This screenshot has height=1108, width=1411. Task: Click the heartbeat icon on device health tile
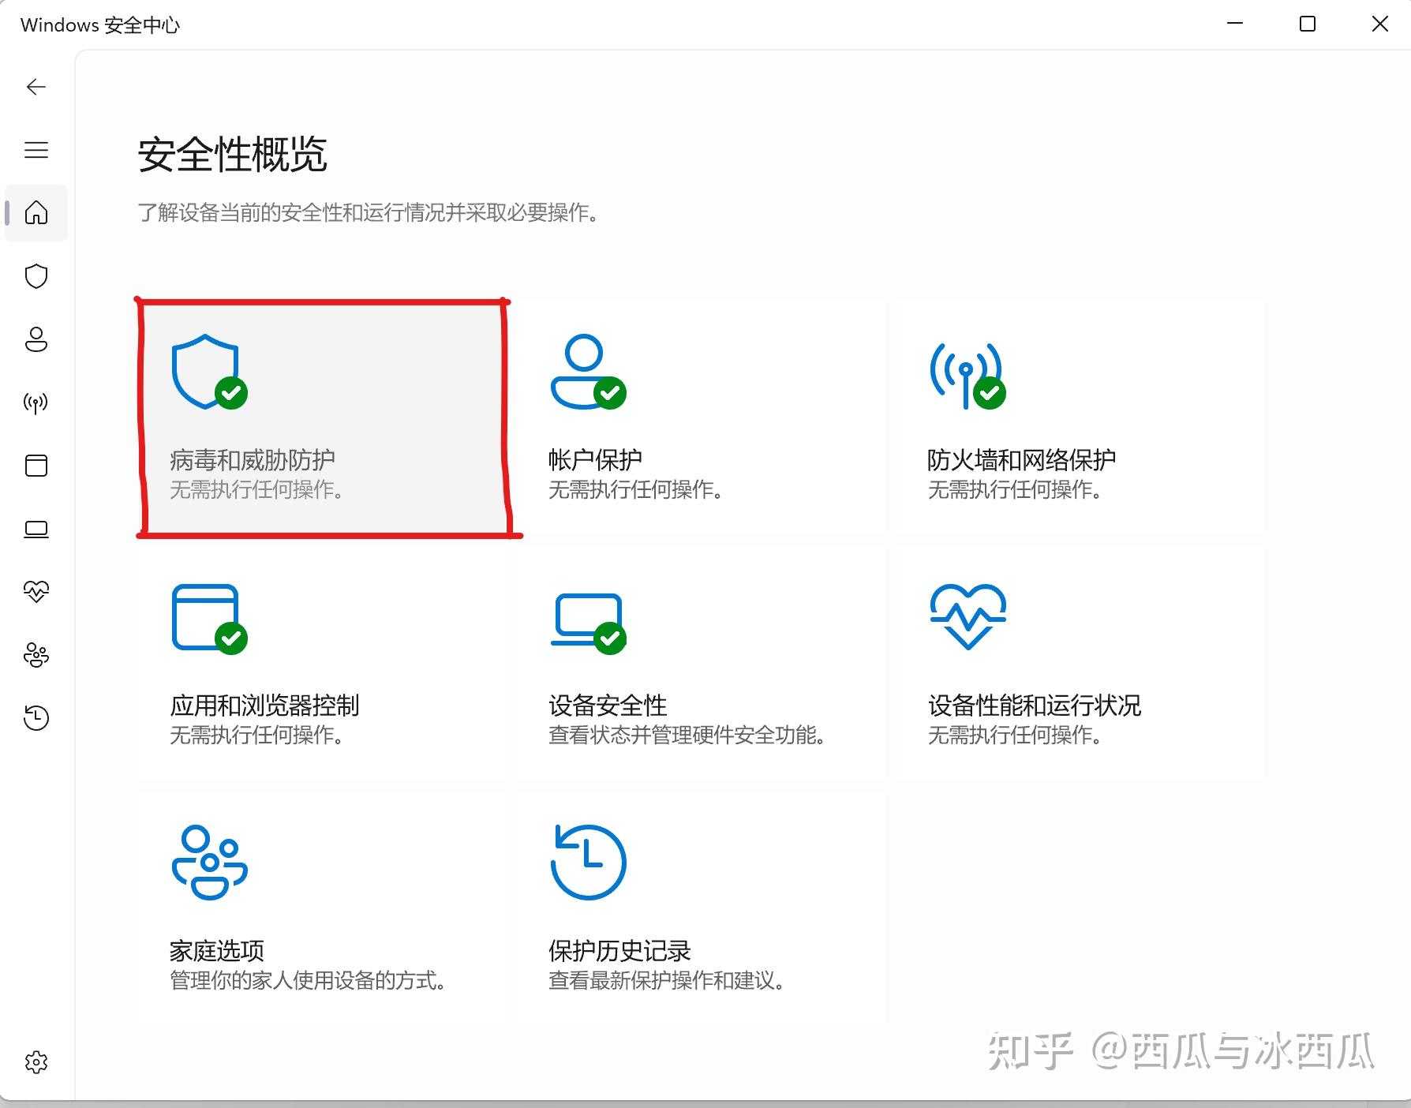tap(967, 616)
